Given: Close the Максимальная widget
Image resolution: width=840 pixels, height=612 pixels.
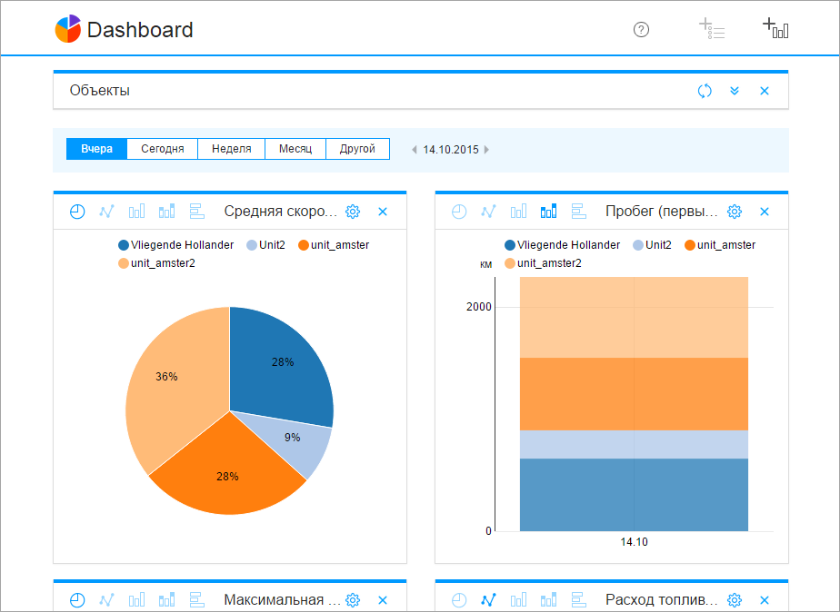Looking at the screenshot, I should coord(383,600).
